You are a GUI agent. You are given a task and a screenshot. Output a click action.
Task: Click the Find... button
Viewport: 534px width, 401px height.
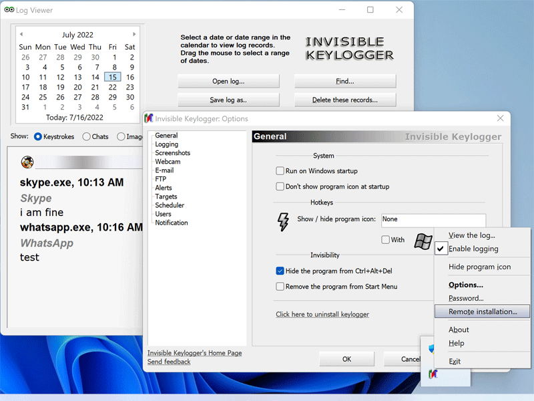345,81
